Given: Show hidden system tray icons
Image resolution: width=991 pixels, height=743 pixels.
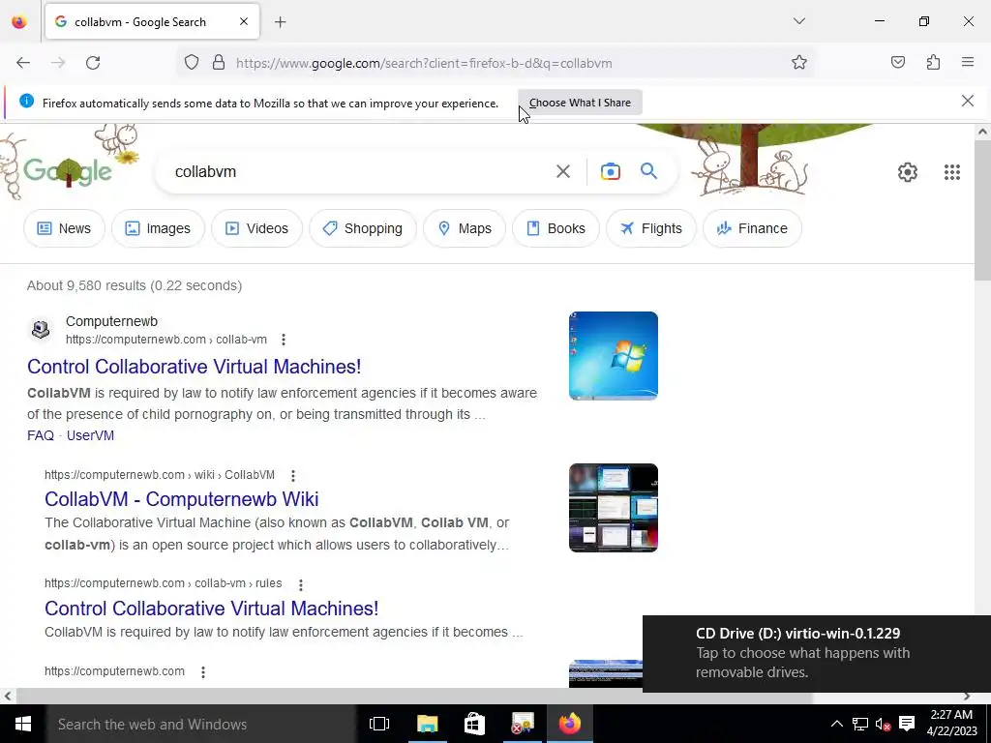Looking at the screenshot, I should pyautogui.click(x=836, y=724).
